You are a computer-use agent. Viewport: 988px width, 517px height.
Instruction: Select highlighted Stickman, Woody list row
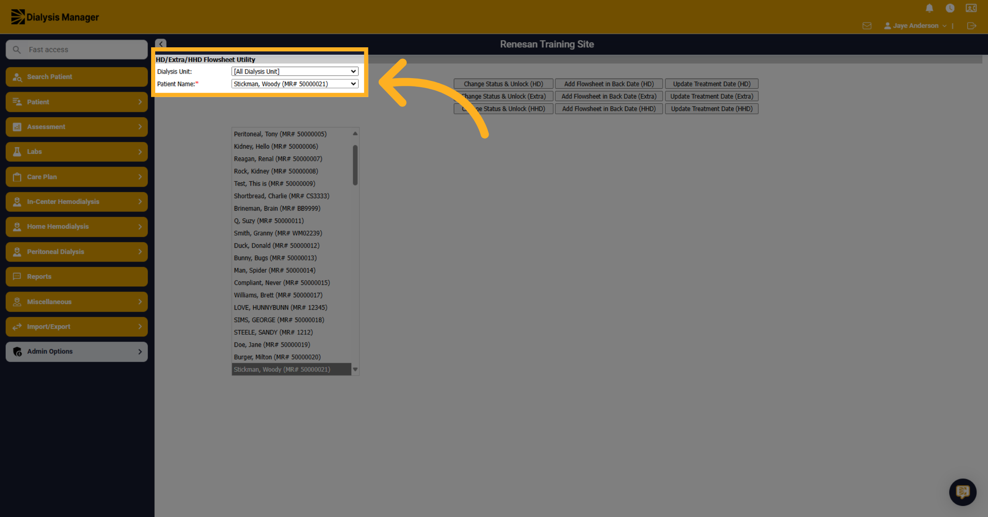tap(291, 369)
